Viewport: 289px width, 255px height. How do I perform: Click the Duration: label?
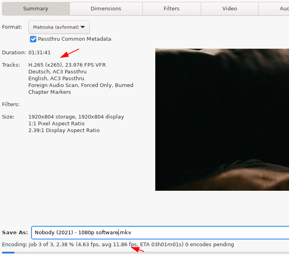point(14,53)
